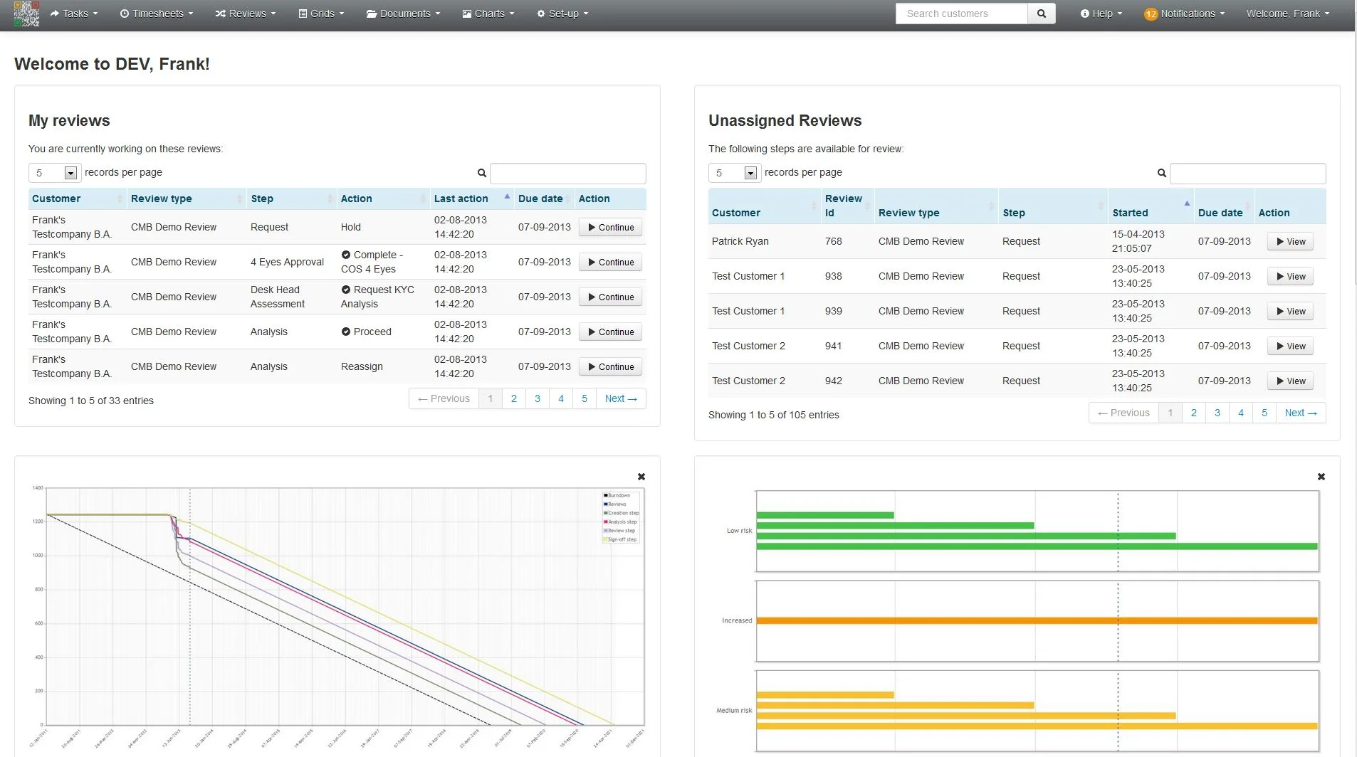This screenshot has height=757, width=1357.
Task: Click the QR-style app logo icon
Action: click(x=26, y=14)
